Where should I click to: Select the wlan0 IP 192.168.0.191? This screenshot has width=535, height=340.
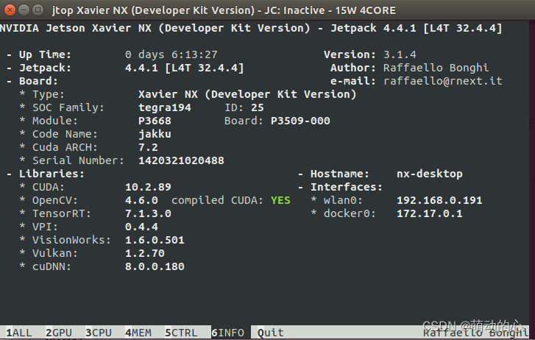439,200
